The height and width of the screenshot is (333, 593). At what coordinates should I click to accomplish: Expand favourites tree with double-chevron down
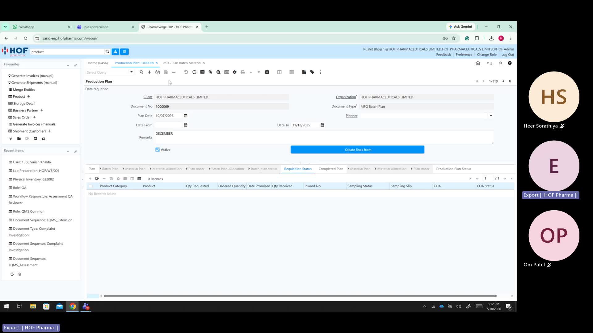(x=11, y=139)
